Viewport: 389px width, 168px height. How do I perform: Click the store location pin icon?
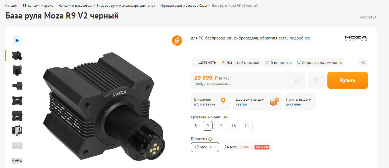[223, 101]
